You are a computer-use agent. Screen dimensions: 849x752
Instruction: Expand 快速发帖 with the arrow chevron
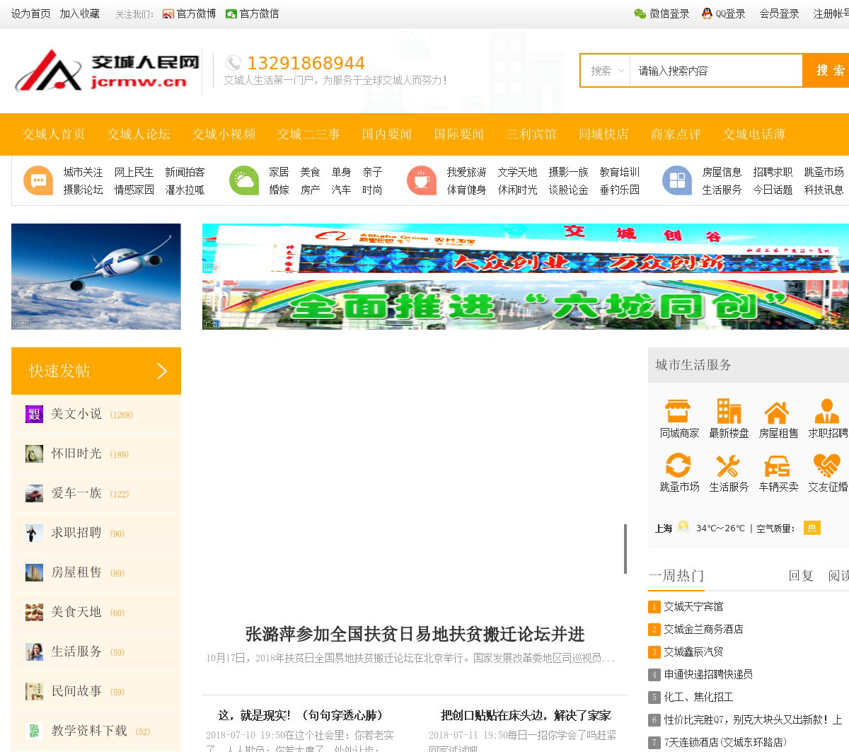162,371
